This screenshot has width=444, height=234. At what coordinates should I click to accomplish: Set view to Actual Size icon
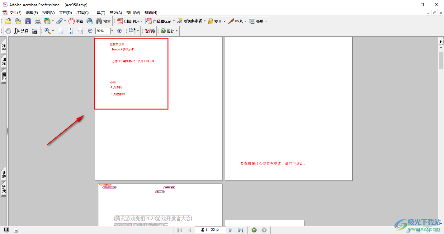click(60, 31)
